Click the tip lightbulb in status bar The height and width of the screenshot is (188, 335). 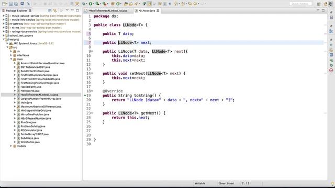pyautogui.click(x=332, y=183)
